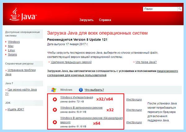The width and height of the screenshot is (186, 132).
Task: Focus the Поиск search field
Action: coord(160,9)
